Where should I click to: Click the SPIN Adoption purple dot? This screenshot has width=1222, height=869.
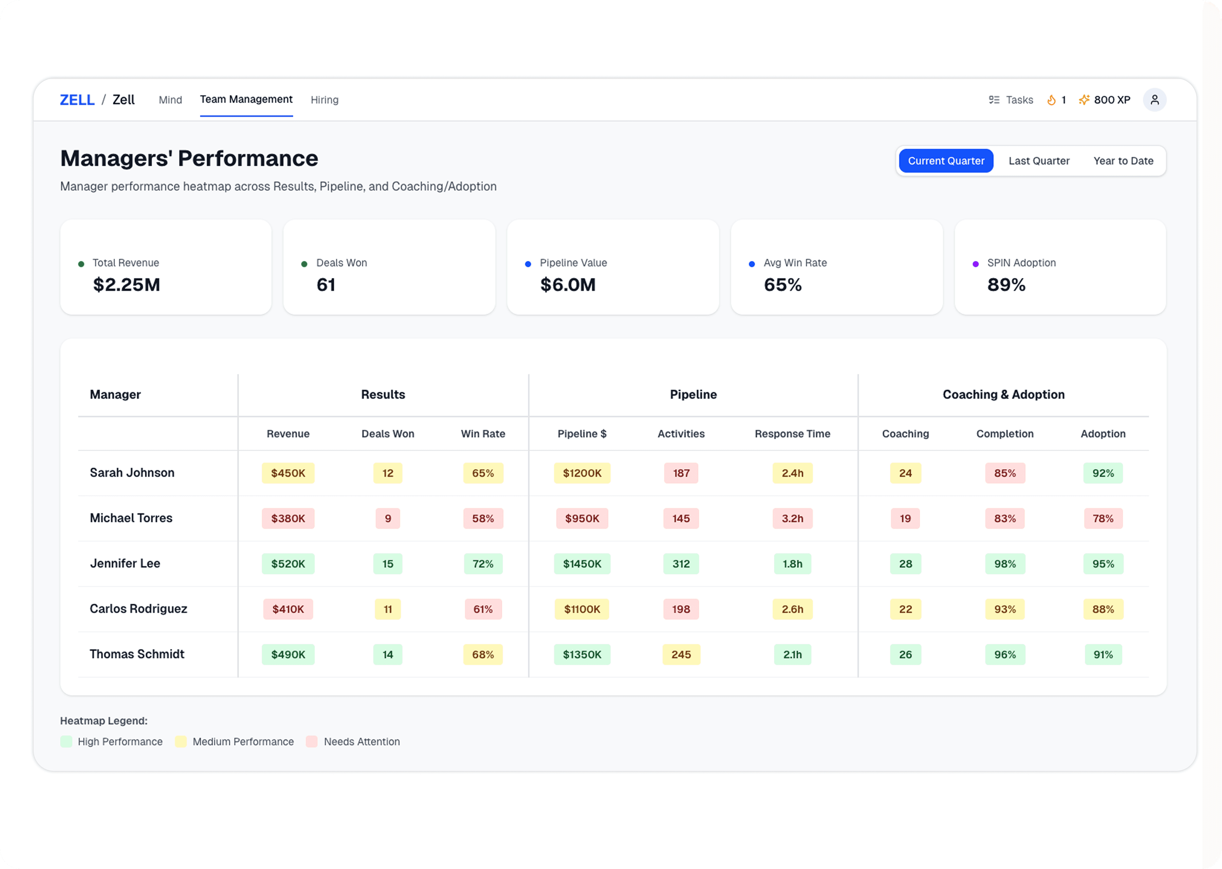tap(975, 264)
